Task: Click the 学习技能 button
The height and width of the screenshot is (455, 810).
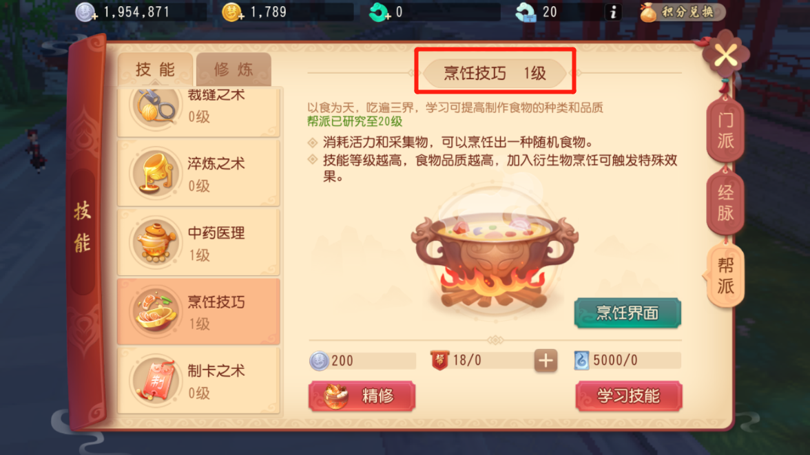Action: (629, 396)
